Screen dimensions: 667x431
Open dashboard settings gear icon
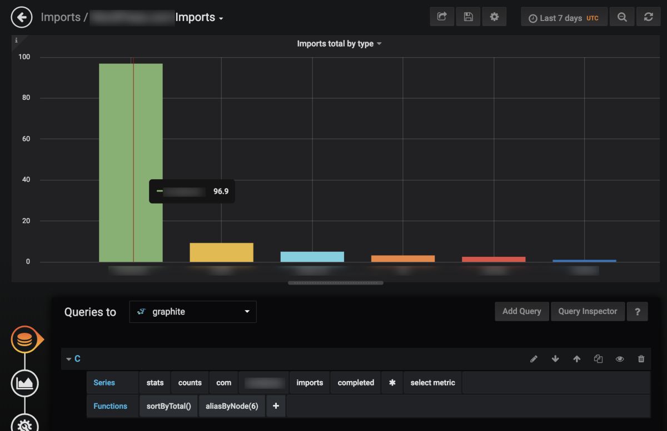[494, 17]
